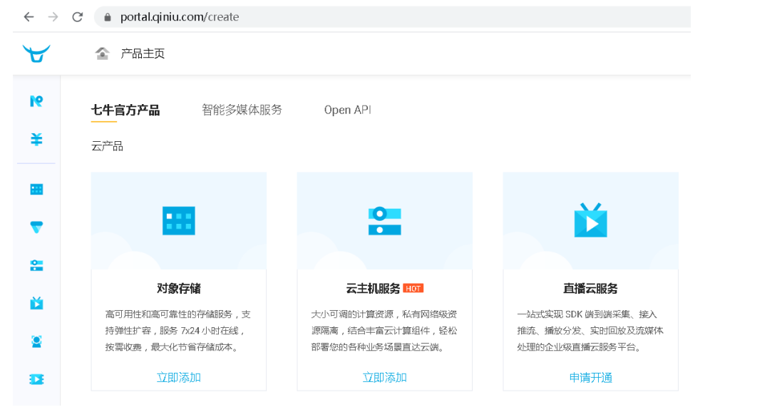Open cloud host sidebar server icon
Viewport: 777px width, 417px height.
click(36, 265)
